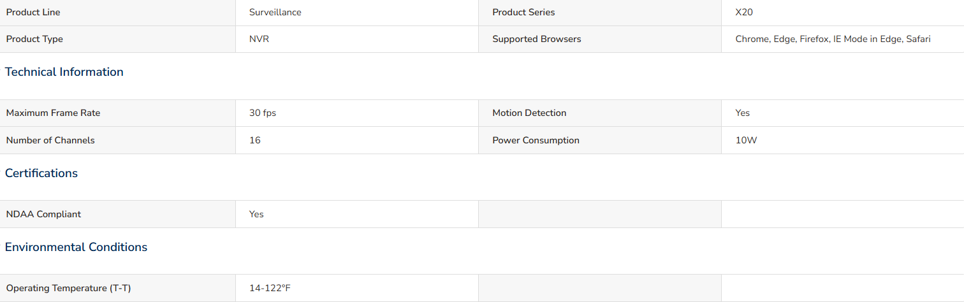
Task: Click the 30 fps value
Action: (263, 113)
